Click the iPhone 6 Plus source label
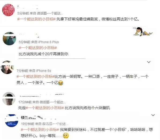The width and height of the screenshot is (160, 140). pyautogui.click(x=49, y=42)
